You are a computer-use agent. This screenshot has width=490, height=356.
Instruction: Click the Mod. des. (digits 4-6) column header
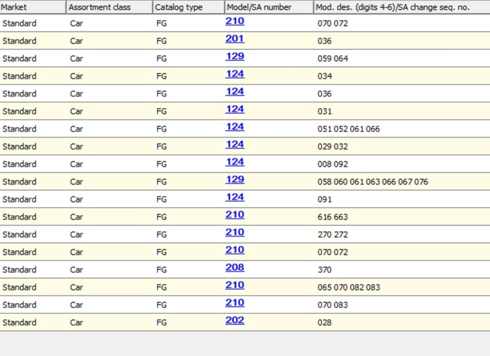(x=402, y=7)
